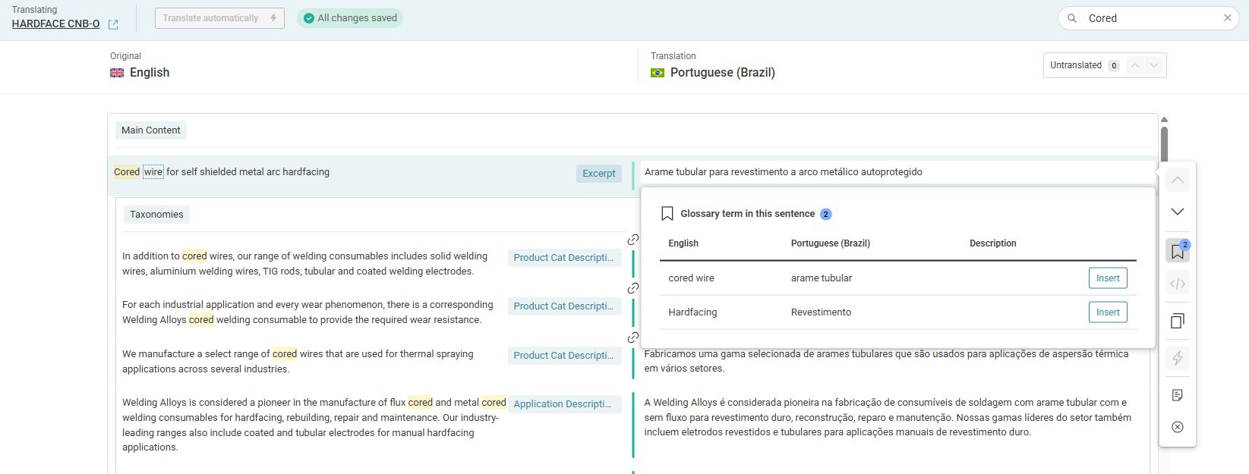Open the translation notes icon
Image resolution: width=1249 pixels, height=474 pixels.
tap(1177, 395)
